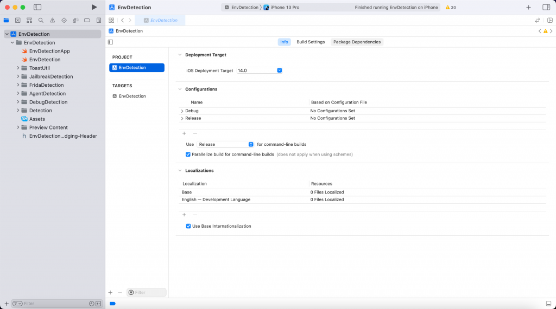Expand the Debug configuration row
The image size is (556, 309).
pos(182,111)
